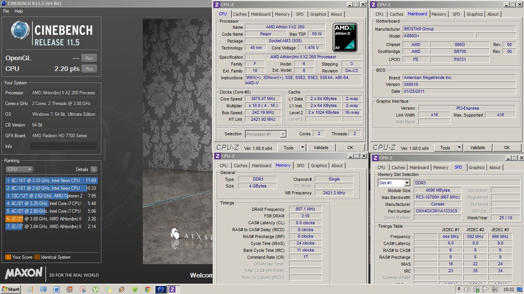Open the uTorrent icon in the taskbar

point(95,289)
